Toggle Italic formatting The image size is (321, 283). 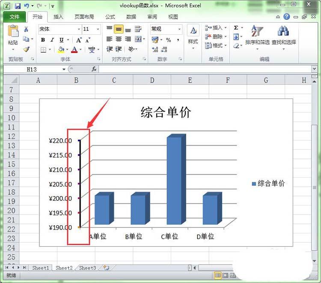(52, 40)
